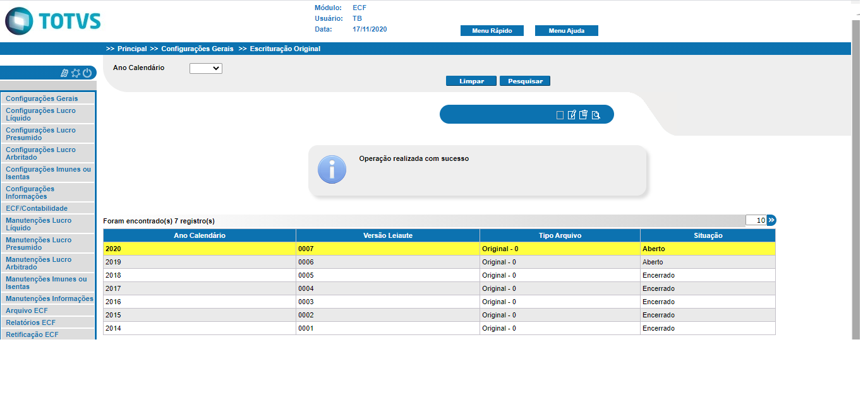The height and width of the screenshot is (419, 863).
Task: Open Manutenções Lucro Presumido menu
Action: point(47,244)
